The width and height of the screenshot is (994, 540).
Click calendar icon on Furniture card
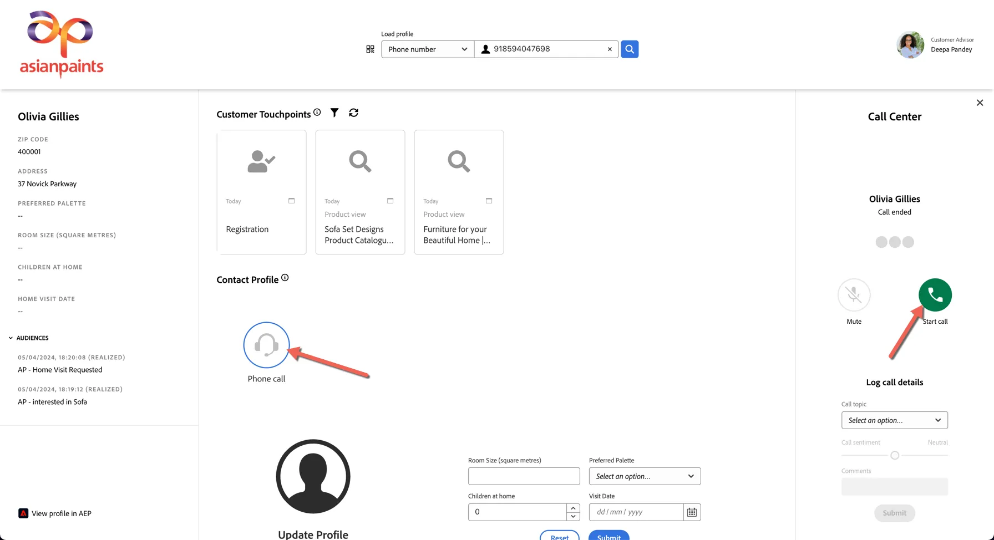point(489,201)
